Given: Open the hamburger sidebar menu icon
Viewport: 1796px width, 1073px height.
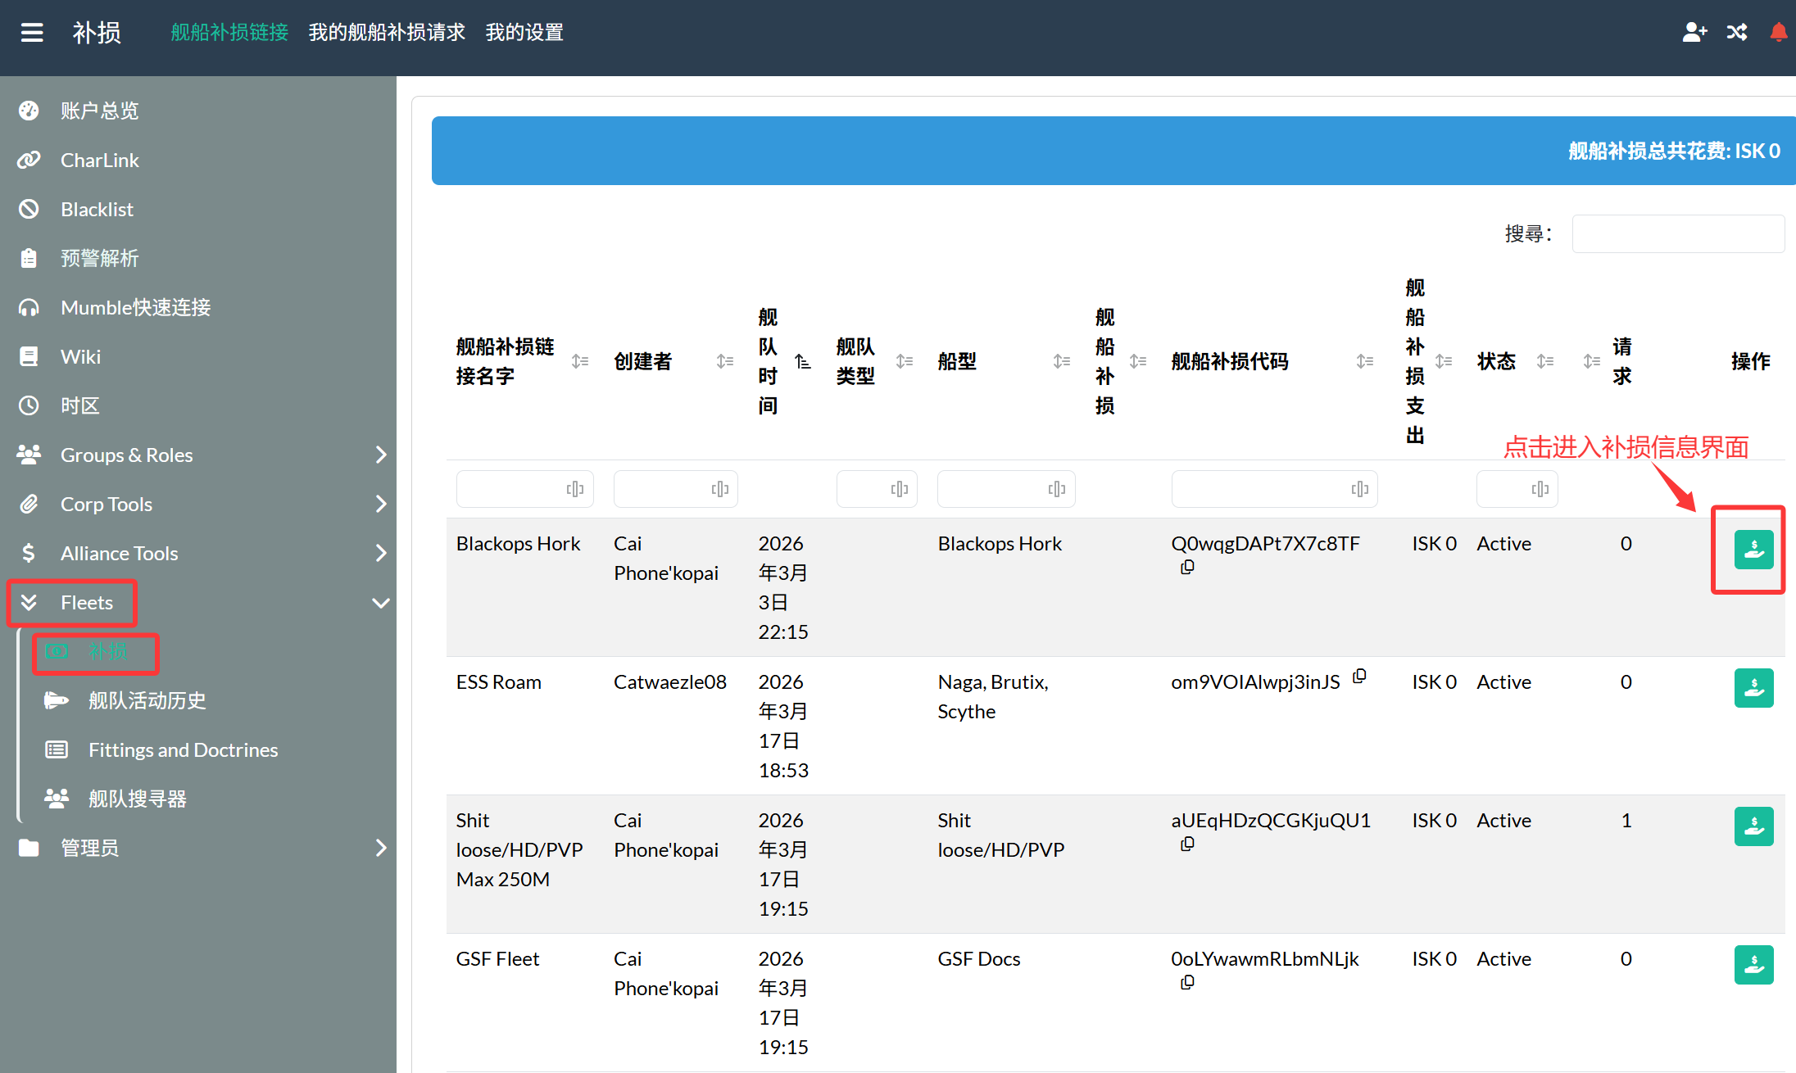Looking at the screenshot, I should [x=32, y=33].
